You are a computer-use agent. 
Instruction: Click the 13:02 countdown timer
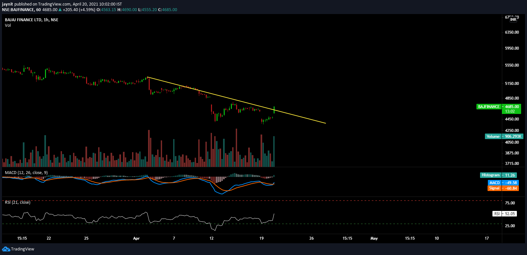510,111
